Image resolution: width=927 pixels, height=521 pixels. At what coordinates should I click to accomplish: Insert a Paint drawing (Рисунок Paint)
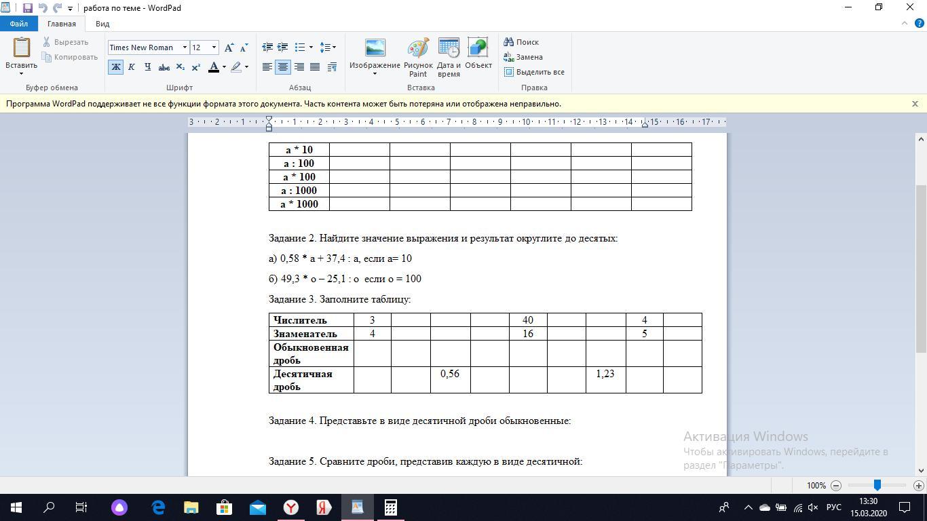[418, 57]
